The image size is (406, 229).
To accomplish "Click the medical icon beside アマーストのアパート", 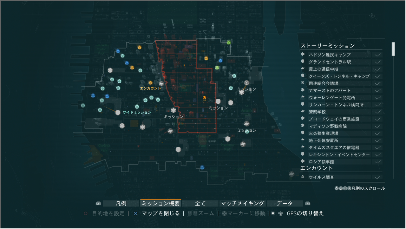I will 303,90.
